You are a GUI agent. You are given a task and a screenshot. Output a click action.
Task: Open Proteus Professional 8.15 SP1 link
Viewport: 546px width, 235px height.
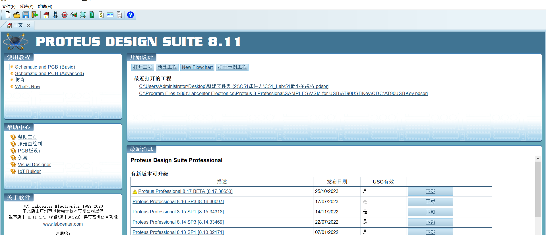tap(178, 212)
